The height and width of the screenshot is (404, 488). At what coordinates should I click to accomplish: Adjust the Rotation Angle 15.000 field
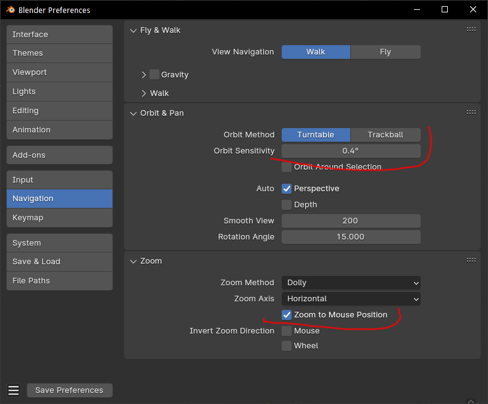(x=351, y=237)
